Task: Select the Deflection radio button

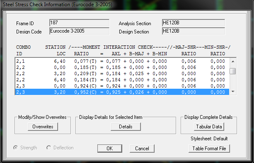Action: pos(48,148)
